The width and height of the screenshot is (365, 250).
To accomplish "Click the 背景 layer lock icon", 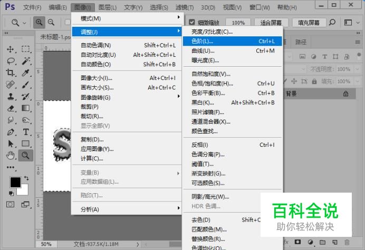I will pyautogui.click(x=346, y=94).
